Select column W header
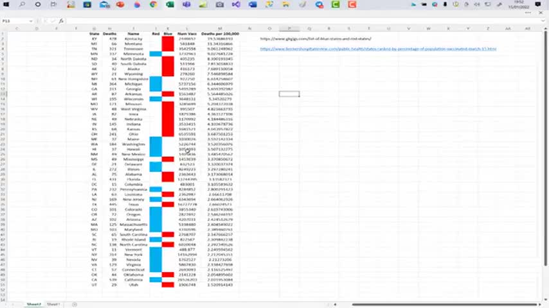Screen dimensions: 549x308 (428, 29)
